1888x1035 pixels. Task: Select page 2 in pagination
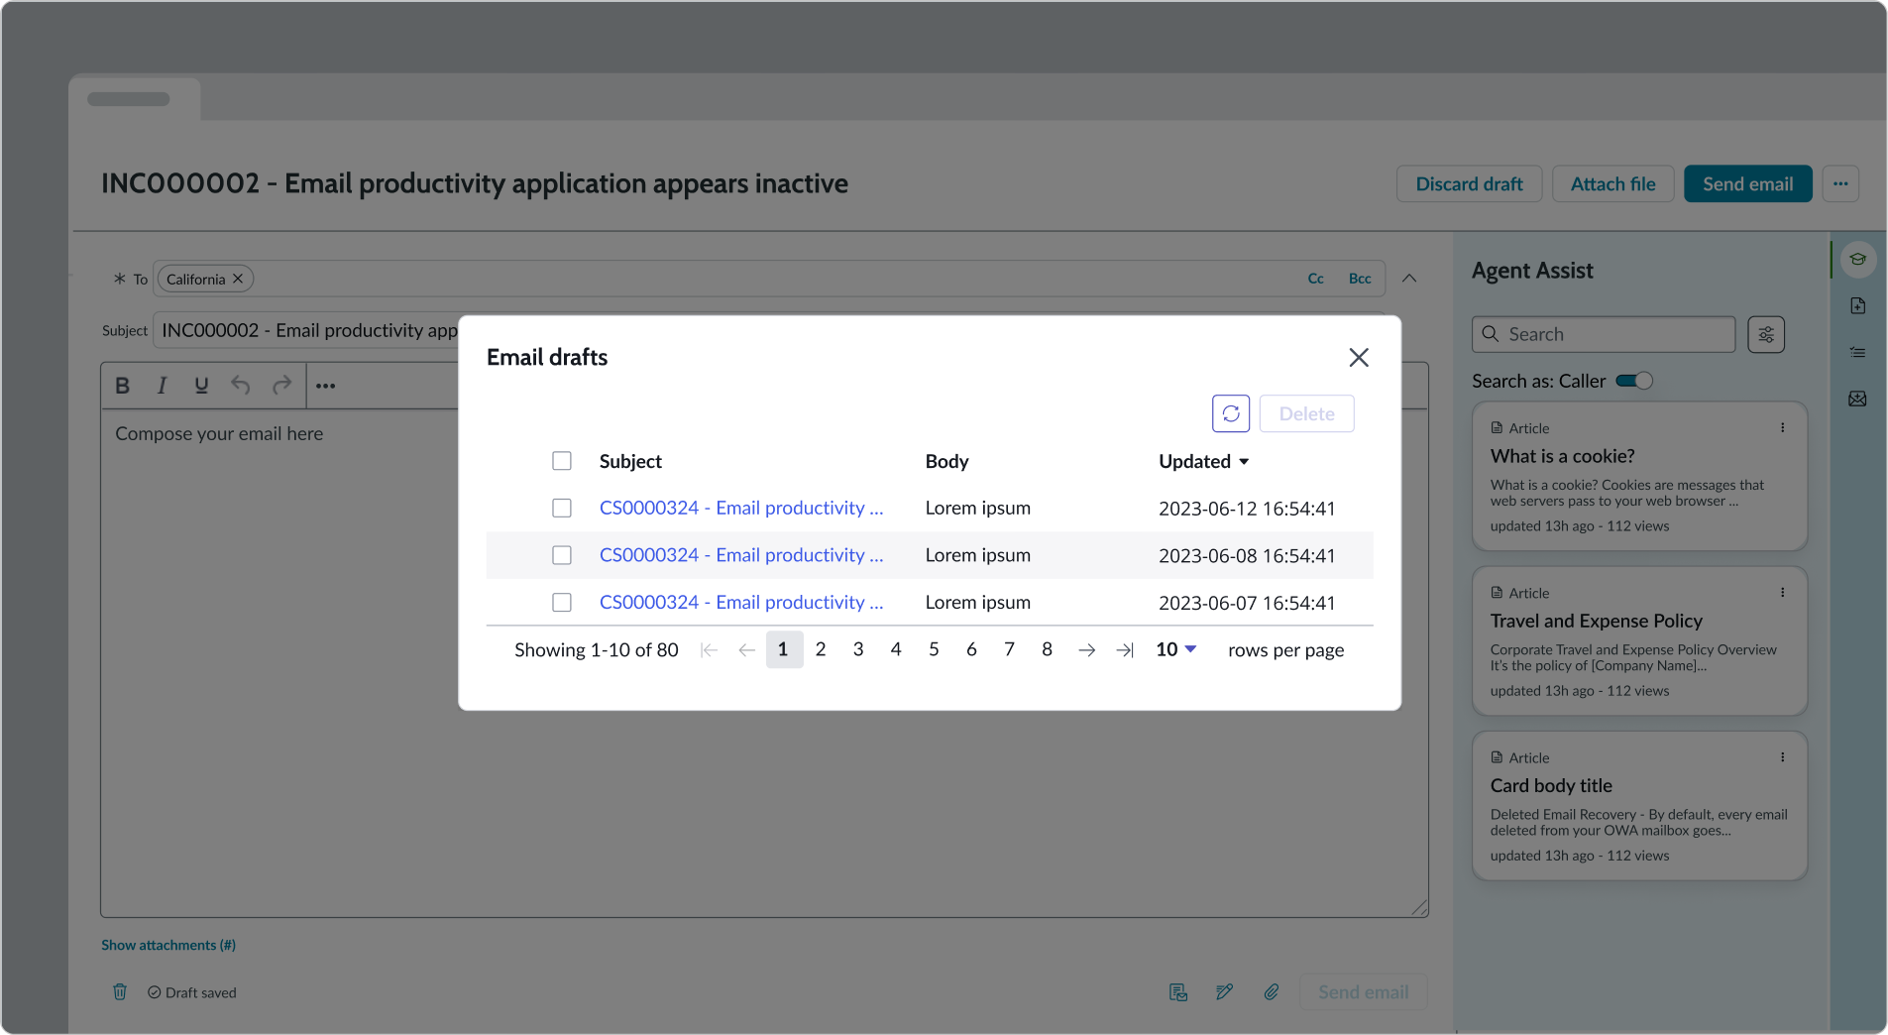821,649
